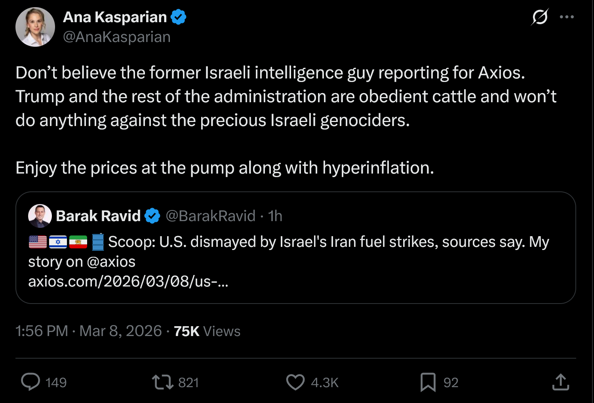Open the three-dot more options menu

567,17
